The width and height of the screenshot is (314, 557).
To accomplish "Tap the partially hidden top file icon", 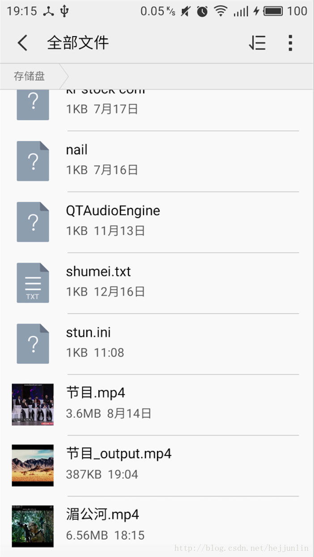I will [x=33, y=105].
